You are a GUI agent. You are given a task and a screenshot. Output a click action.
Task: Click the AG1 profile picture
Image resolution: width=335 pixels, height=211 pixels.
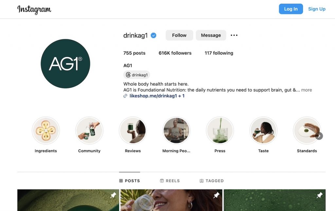coord(65,64)
